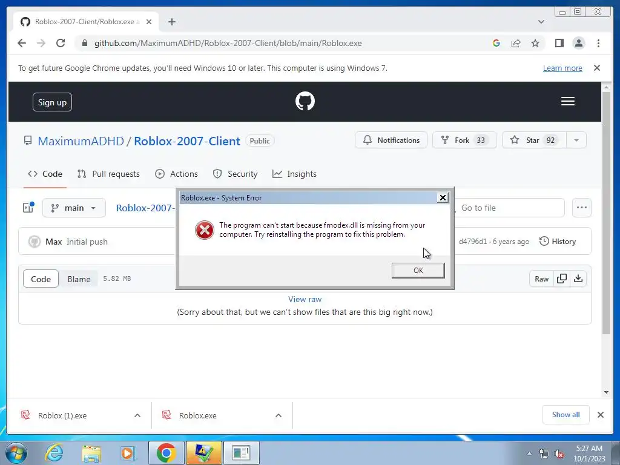Close the downloads bar

[x=600, y=415]
